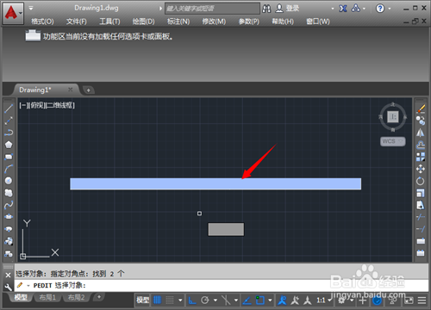The image size is (431, 310).
Task: Select the Ellipse tool
Action: [x=9, y=217]
